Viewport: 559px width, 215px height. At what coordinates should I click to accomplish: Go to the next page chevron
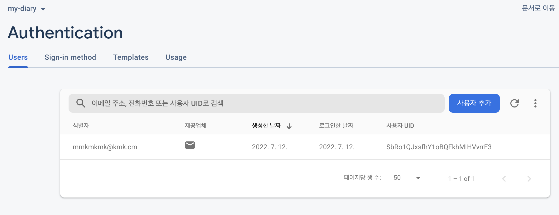coord(529,179)
